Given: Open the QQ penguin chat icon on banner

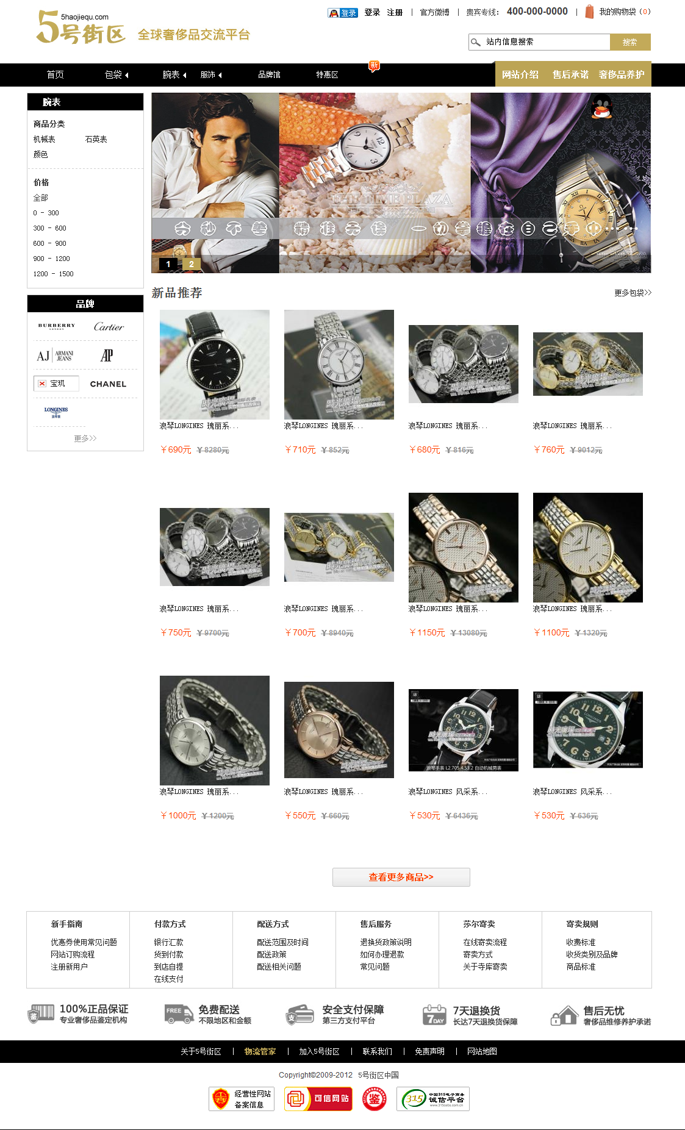Looking at the screenshot, I should [602, 107].
